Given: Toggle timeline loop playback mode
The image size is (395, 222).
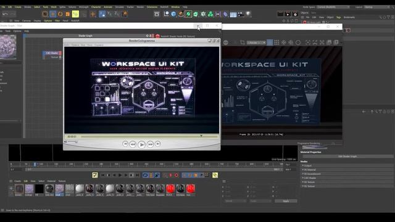Looking at the screenshot, I should tap(146, 175).
